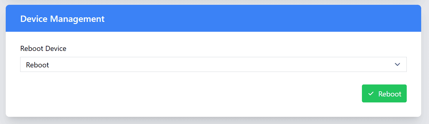Submit the form via Reboot button

[384, 93]
